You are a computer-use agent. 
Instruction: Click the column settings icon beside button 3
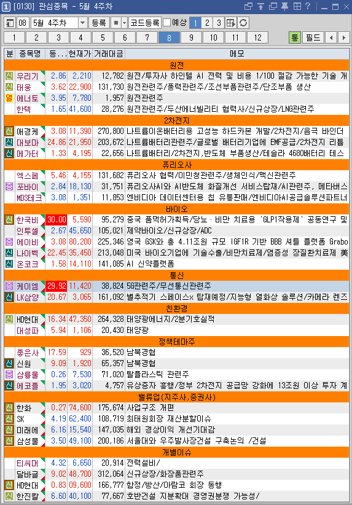click(x=231, y=23)
